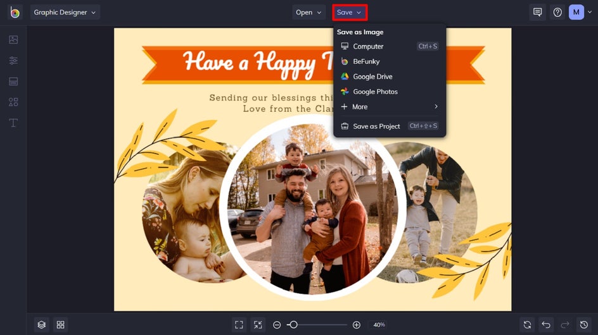Open the help question mark icon

tap(557, 12)
